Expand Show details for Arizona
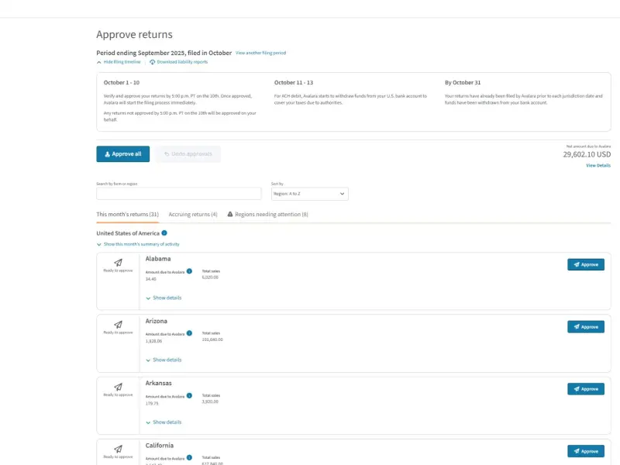This screenshot has width=620, height=465. [164, 360]
